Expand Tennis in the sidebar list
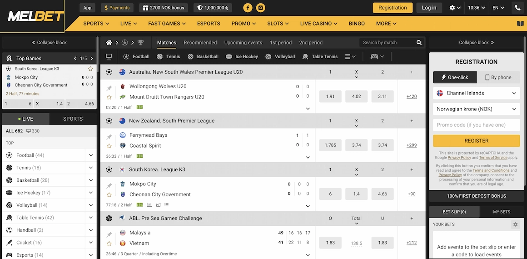527x259 pixels. point(91,168)
